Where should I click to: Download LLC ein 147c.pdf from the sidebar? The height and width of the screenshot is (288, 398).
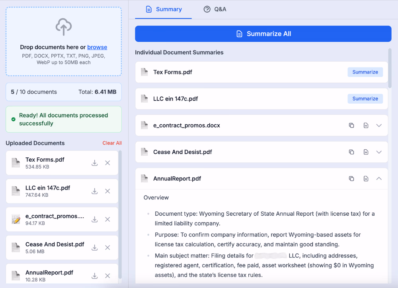94,191
